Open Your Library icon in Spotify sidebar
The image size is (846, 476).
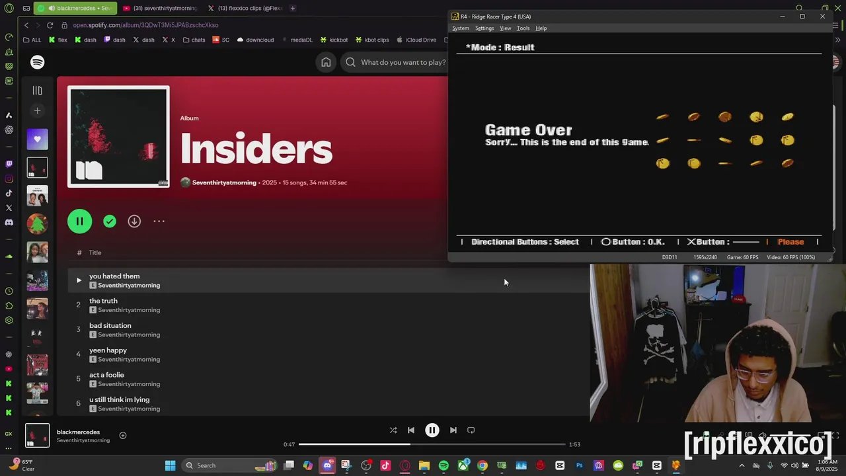(37, 91)
